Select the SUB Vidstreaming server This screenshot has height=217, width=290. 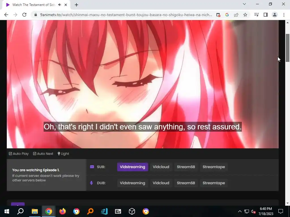click(133, 167)
